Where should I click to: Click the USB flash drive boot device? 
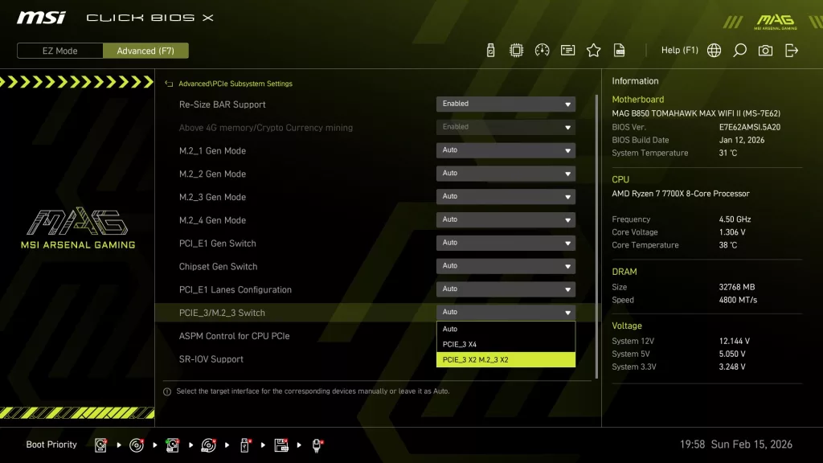click(244, 445)
